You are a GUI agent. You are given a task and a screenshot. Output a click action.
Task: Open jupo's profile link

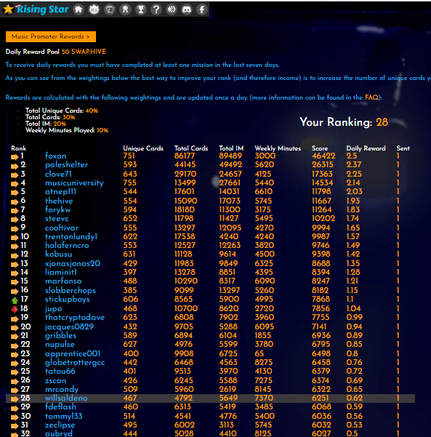click(54, 309)
